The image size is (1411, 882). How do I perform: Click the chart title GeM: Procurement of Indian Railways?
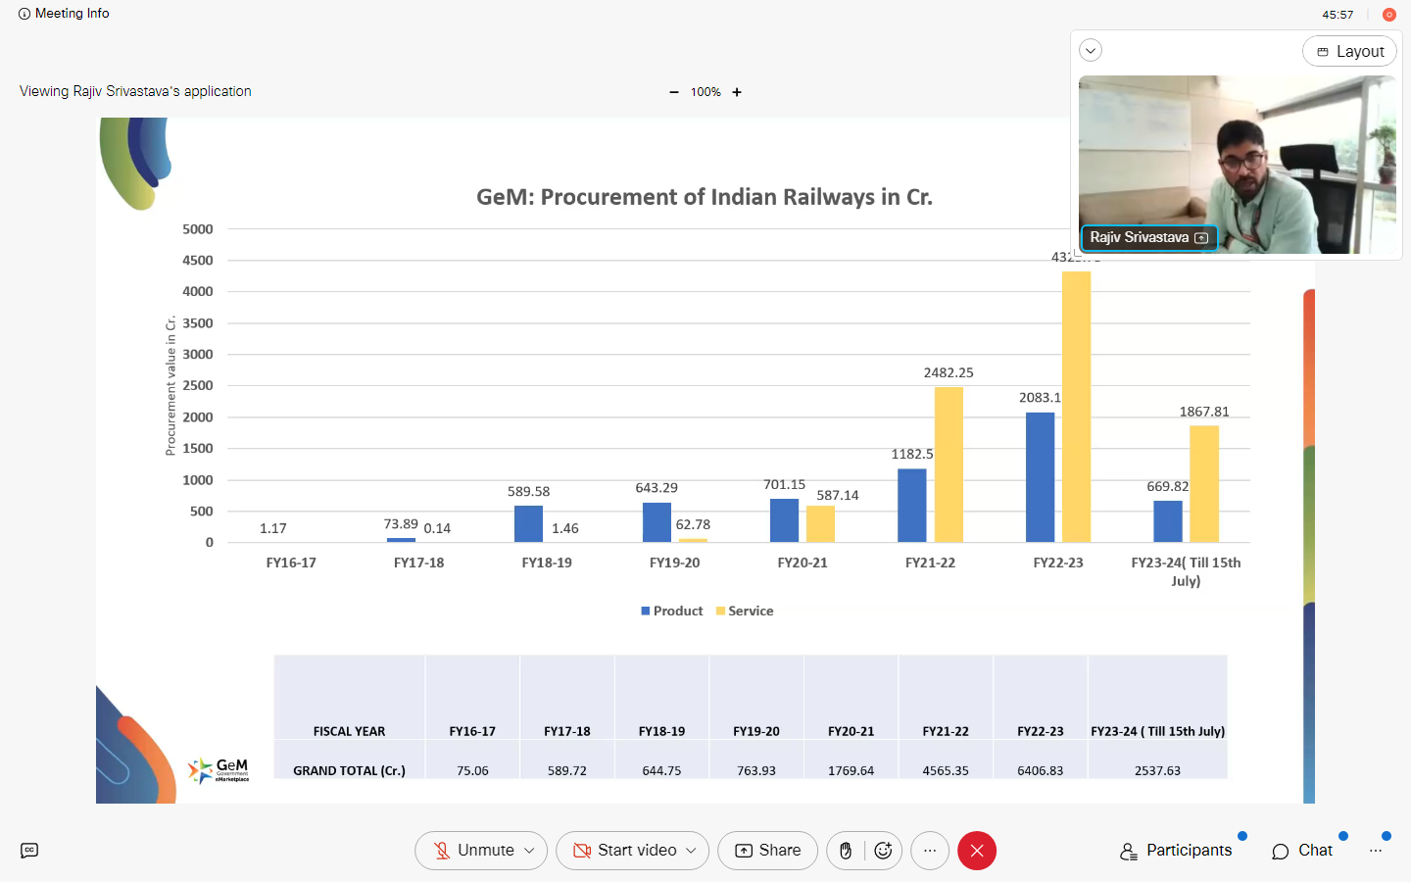tap(705, 197)
